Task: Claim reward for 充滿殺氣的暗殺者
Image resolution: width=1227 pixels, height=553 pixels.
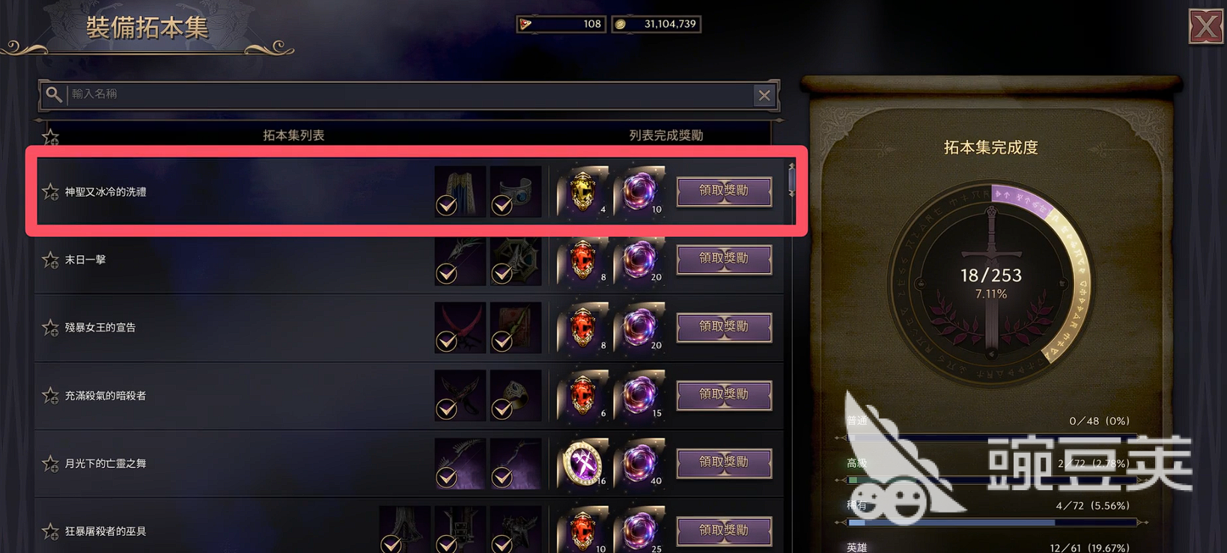Action: point(724,394)
